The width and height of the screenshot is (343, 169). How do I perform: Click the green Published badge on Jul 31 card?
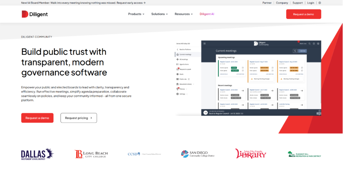point(235,70)
